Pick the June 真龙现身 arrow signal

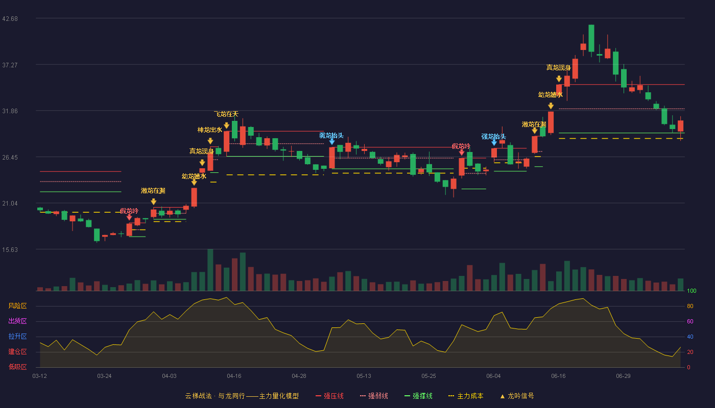[x=559, y=79]
